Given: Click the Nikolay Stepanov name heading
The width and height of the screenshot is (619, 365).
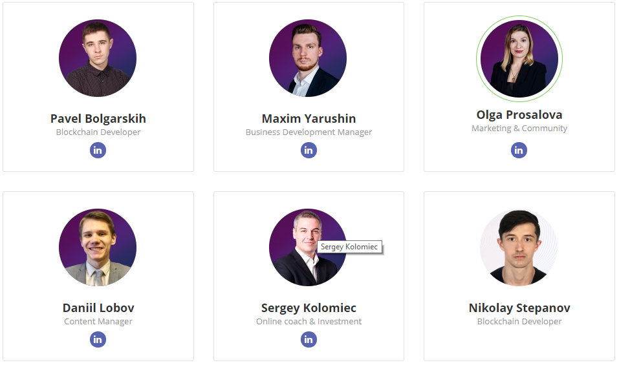Looking at the screenshot, I should tap(519, 308).
